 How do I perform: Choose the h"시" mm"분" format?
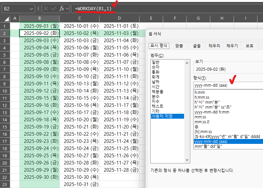(228, 102)
